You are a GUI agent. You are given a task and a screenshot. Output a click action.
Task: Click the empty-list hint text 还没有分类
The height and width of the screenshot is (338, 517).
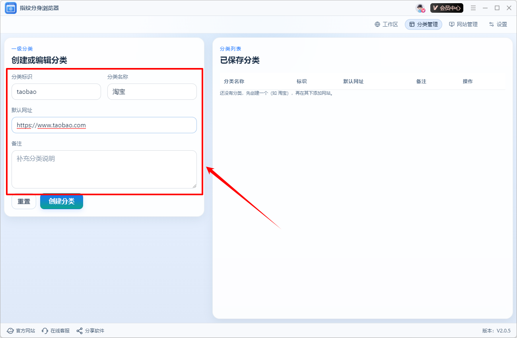277,93
